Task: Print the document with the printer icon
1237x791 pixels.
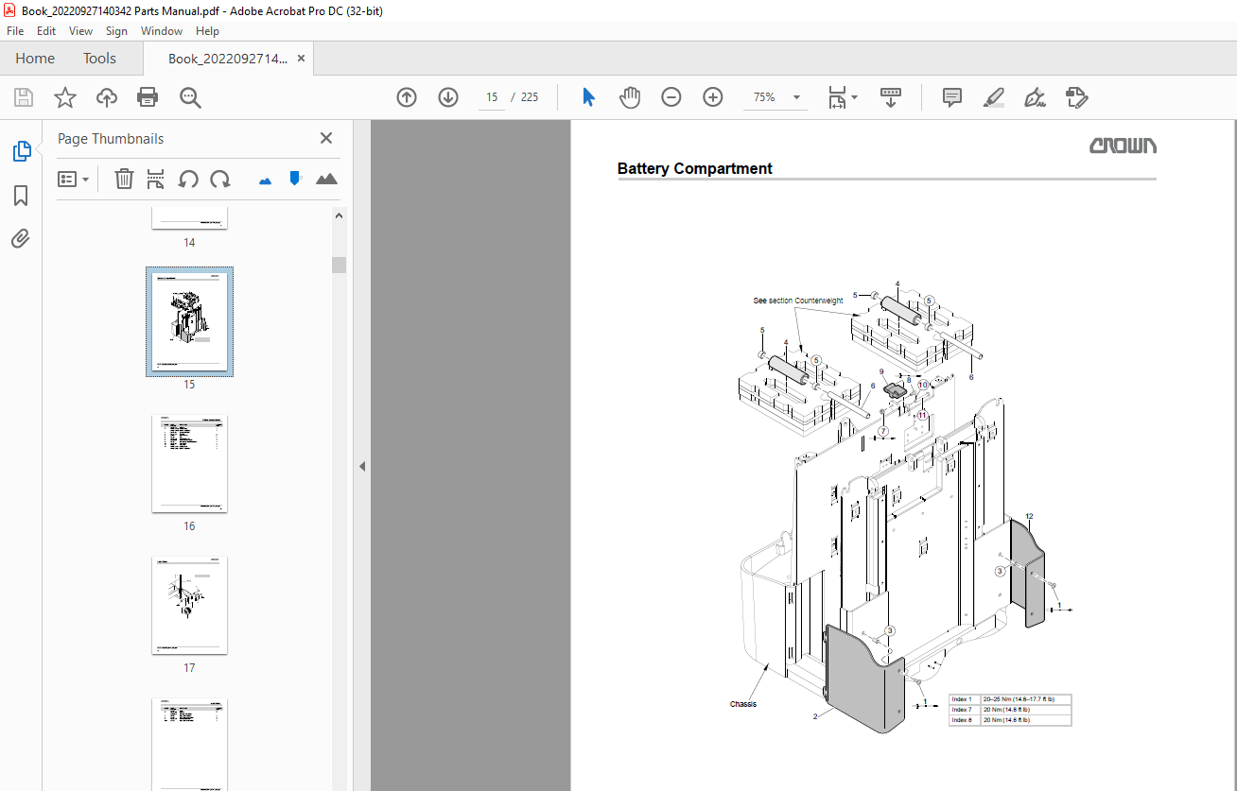Action: pos(148,97)
